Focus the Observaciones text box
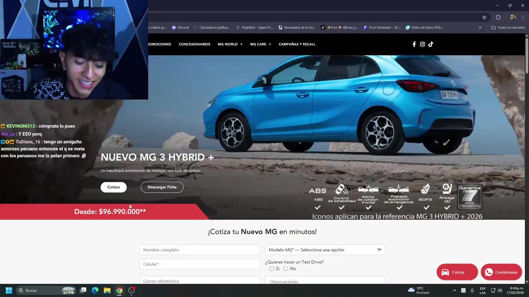This screenshot has height=297, width=529. tap(325, 280)
